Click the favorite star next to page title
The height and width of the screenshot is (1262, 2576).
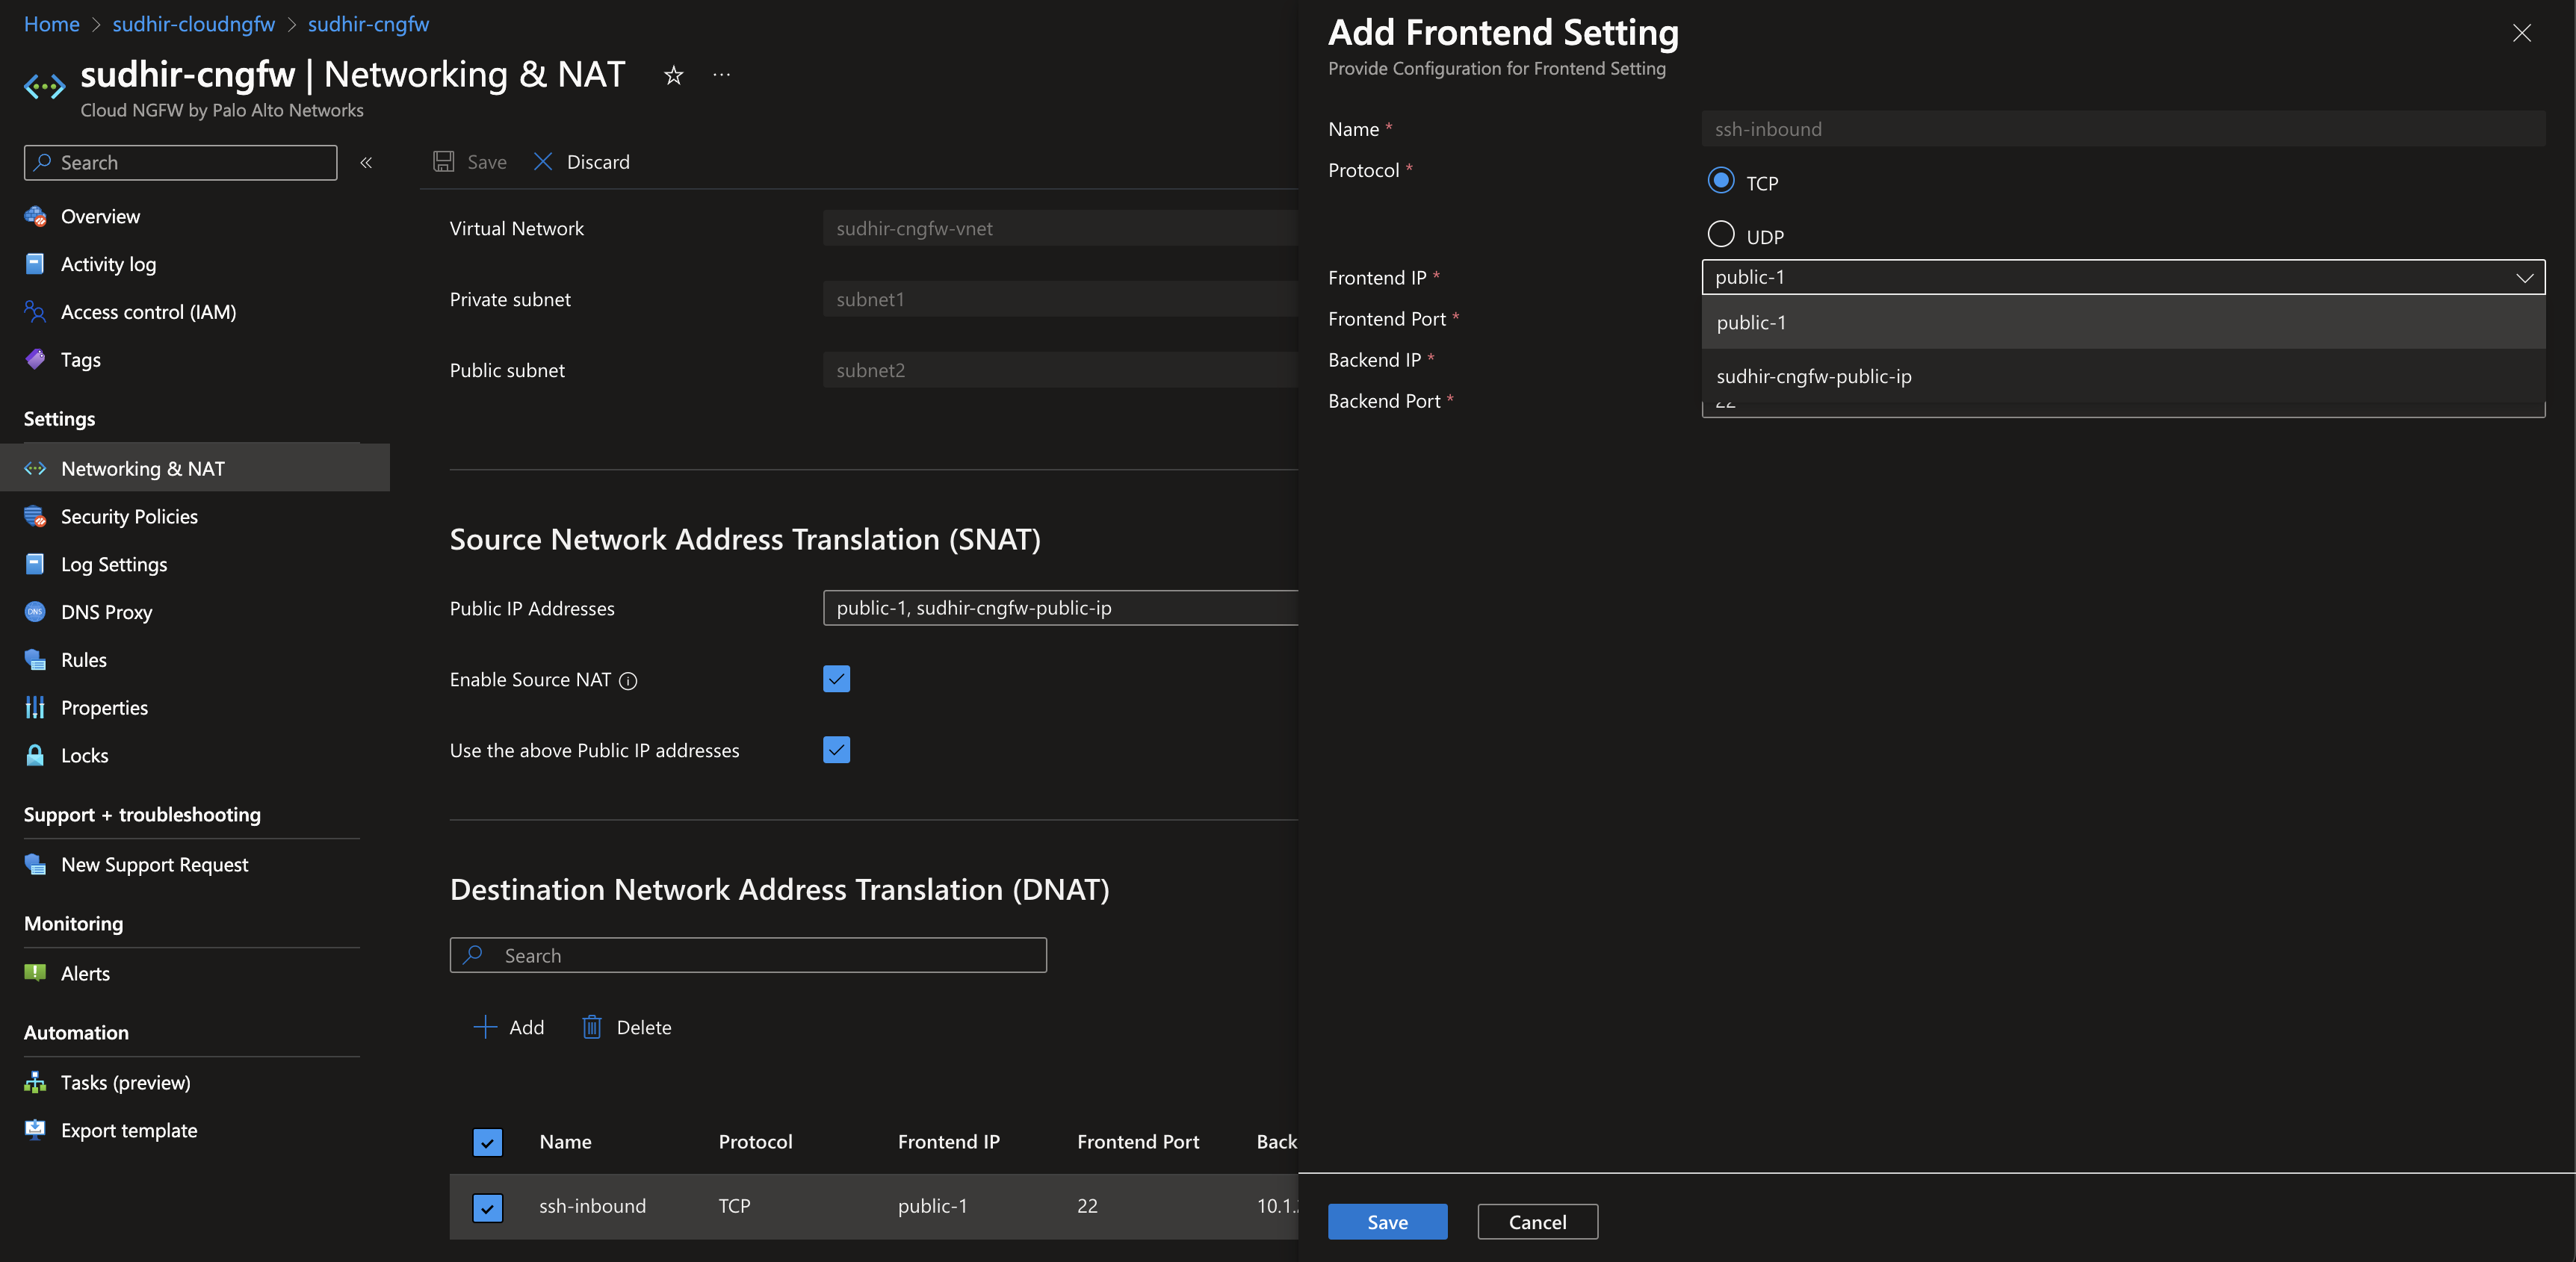673,74
